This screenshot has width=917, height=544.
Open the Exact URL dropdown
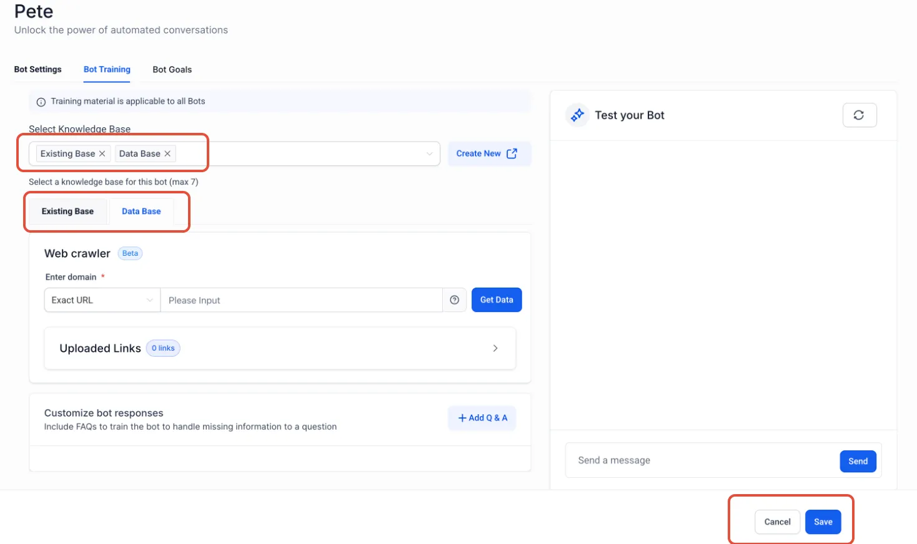click(102, 300)
